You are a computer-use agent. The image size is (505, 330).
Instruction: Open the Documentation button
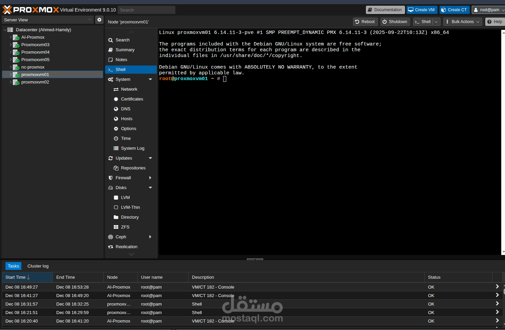tap(385, 10)
